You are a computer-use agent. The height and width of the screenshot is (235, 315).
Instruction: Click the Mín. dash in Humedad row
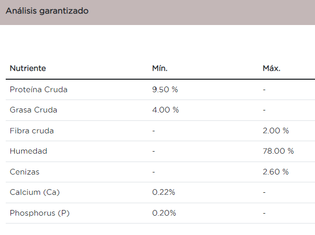(x=154, y=151)
